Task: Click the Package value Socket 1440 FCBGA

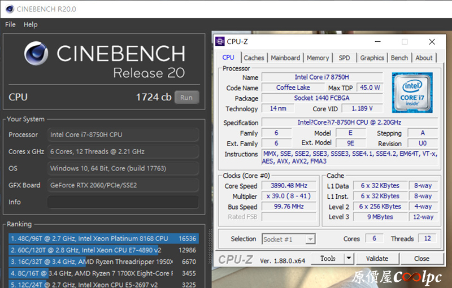Action: (x=322, y=98)
